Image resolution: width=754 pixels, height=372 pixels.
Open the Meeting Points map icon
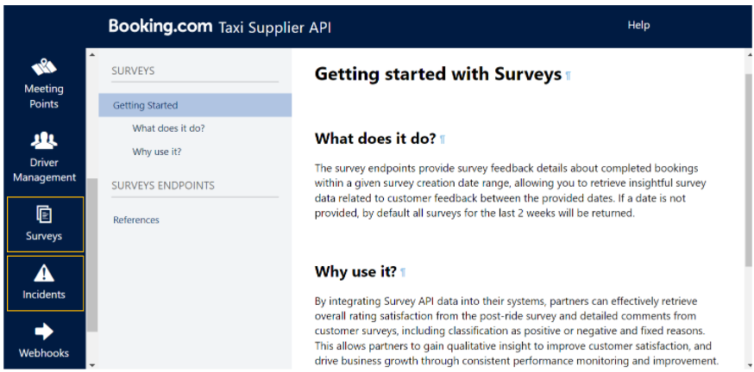coord(44,67)
